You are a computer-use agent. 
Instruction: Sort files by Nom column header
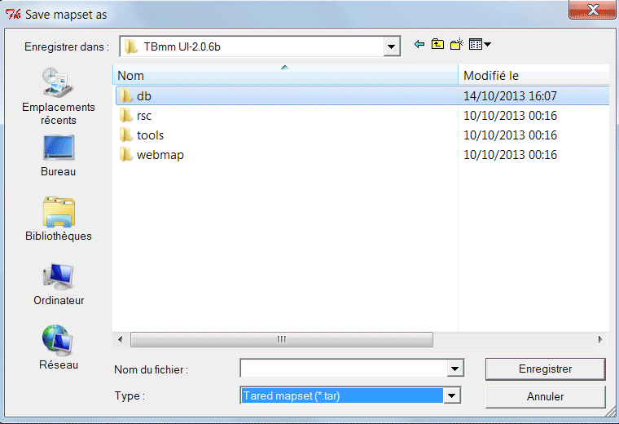(285, 76)
